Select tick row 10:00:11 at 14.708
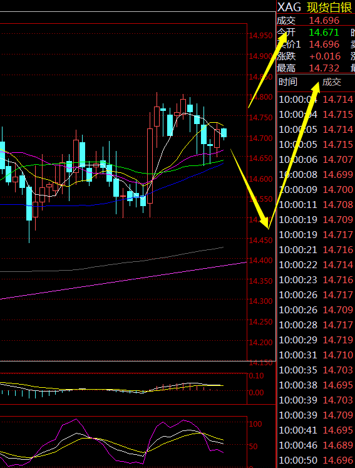The image size is (355, 468). (x=316, y=205)
